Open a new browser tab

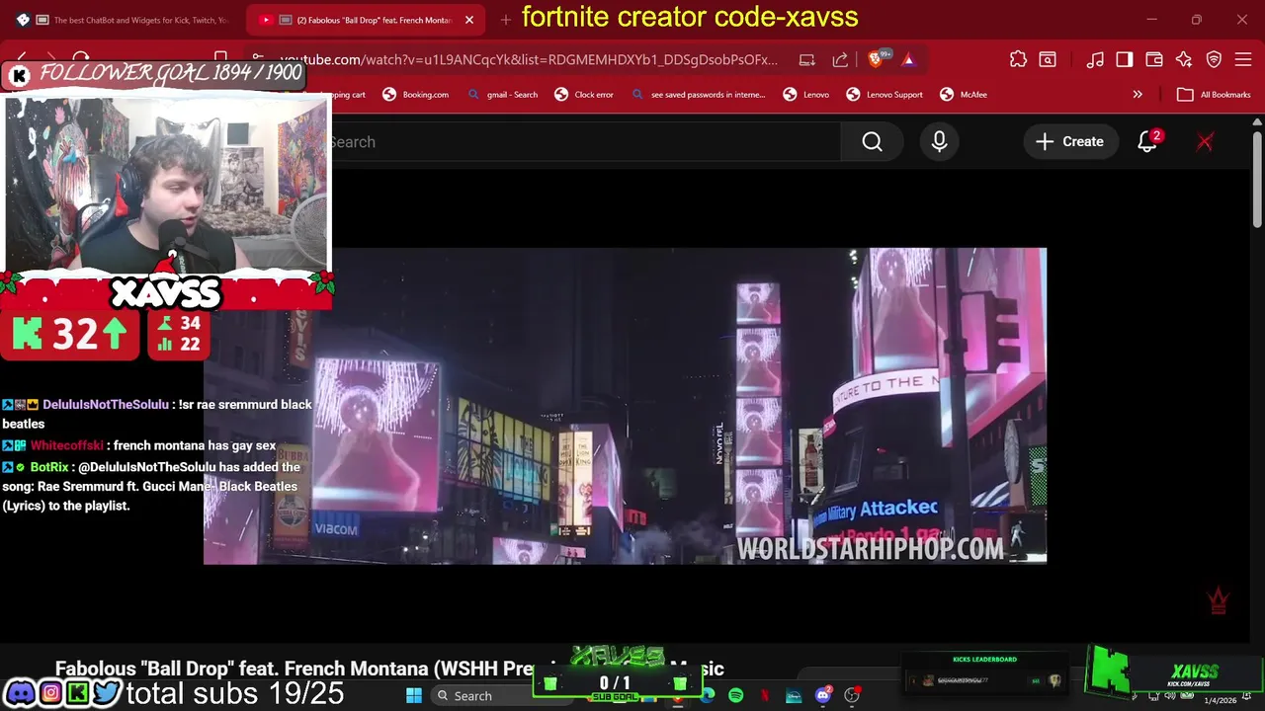coord(505,20)
